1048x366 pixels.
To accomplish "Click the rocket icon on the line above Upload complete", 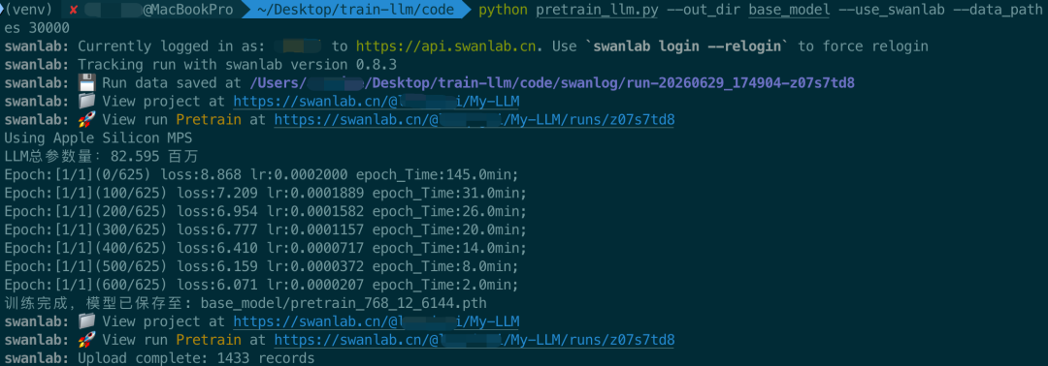I will pos(86,340).
